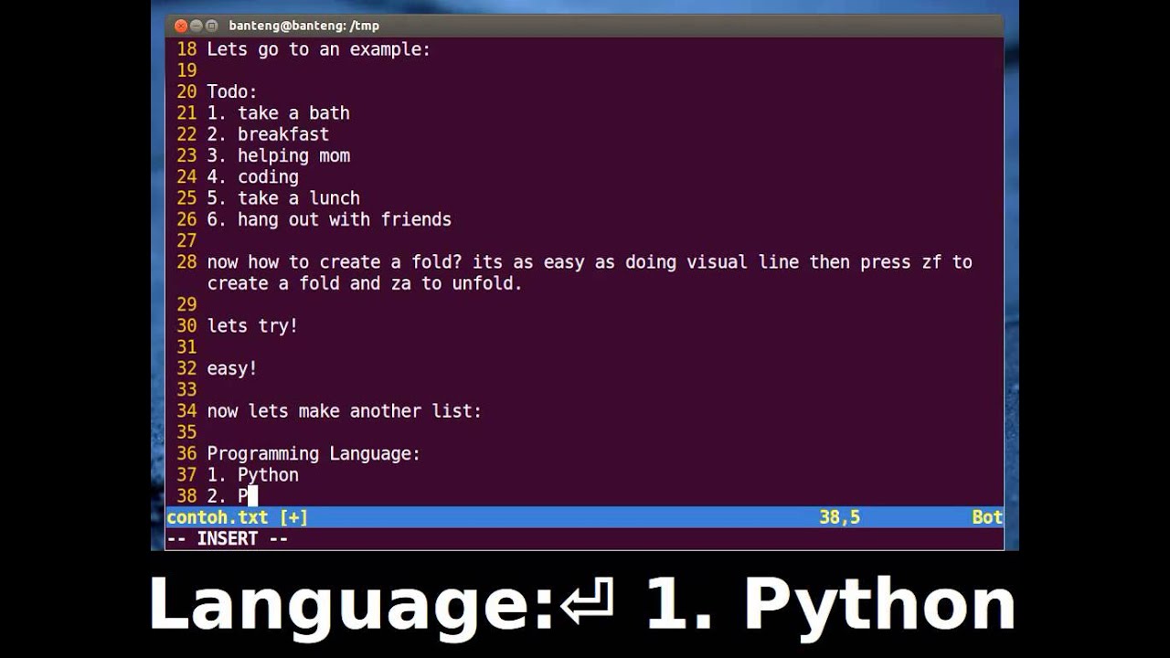1170x658 pixels.
Task: Select the '2. breakfast' line
Action: click(x=268, y=134)
